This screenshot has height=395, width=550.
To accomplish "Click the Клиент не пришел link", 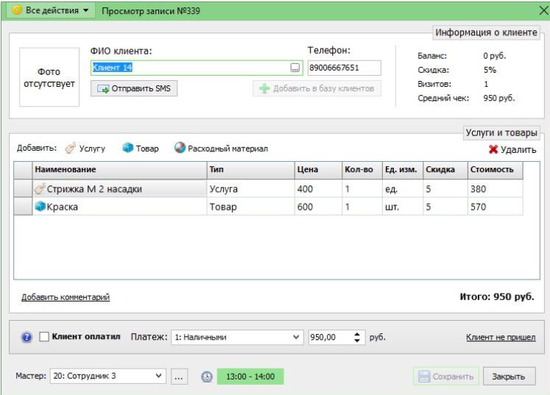I will (501, 337).
